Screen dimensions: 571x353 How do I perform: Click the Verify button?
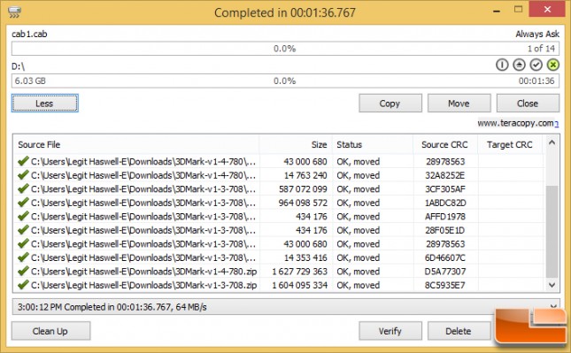(390, 331)
